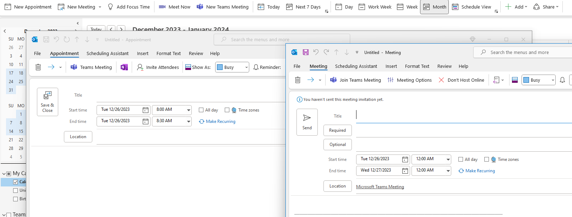Open the 8:00 AM start time dropdown
This screenshot has width=572, height=217.
(189, 110)
